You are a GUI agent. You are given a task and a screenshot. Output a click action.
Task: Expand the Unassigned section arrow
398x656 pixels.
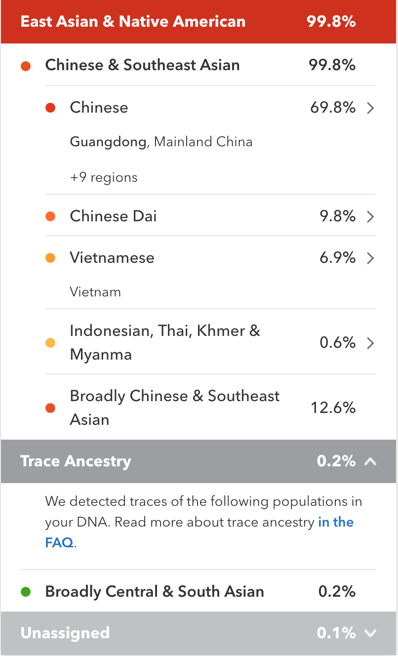(x=370, y=633)
